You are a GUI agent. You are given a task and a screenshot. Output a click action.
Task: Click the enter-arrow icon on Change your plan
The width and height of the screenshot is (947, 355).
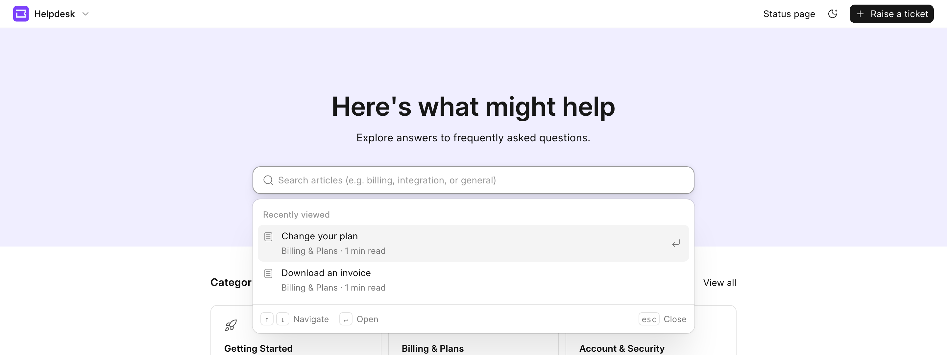[676, 243]
